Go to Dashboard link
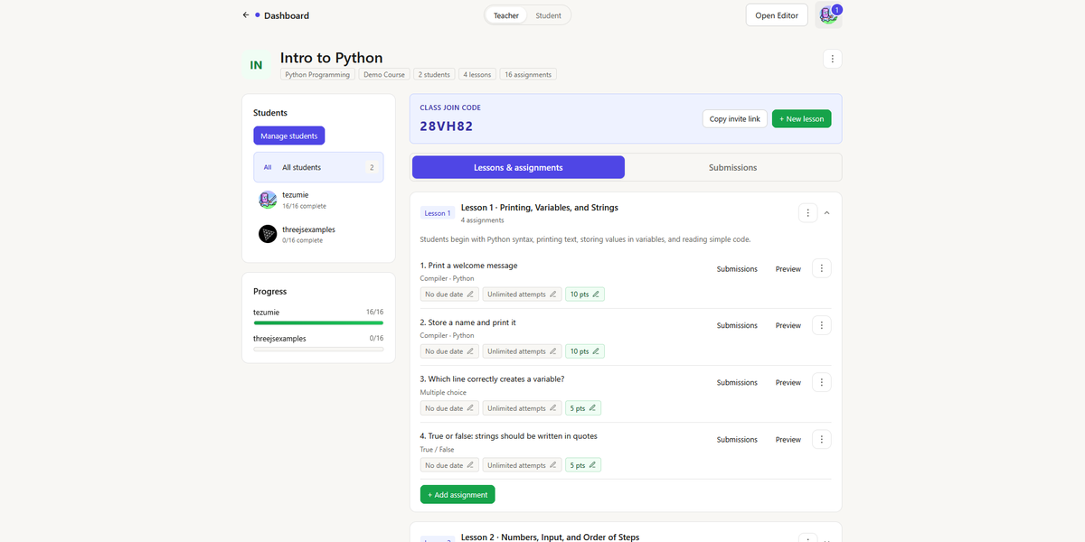 click(x=287, y=15)
